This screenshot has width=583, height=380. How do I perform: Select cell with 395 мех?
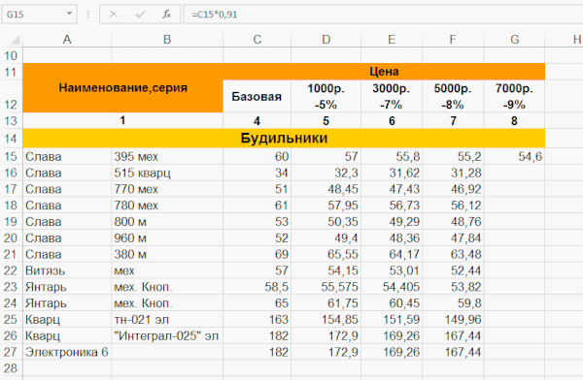click(167, 156)
